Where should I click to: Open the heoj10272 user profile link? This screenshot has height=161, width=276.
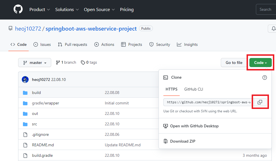pyautogui.click(x=28, y=29)
